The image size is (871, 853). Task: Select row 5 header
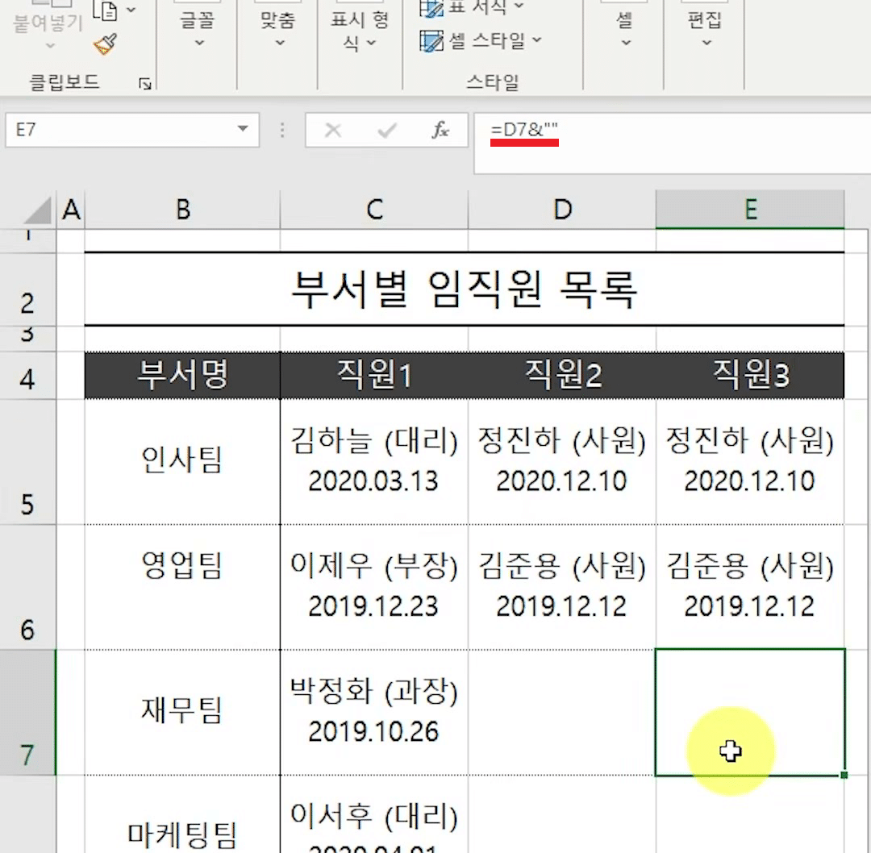pos(27,462)
